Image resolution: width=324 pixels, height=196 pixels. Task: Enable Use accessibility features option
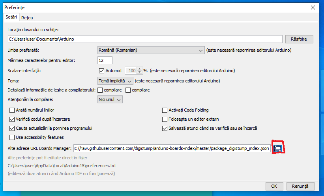(x=12, y=137)
